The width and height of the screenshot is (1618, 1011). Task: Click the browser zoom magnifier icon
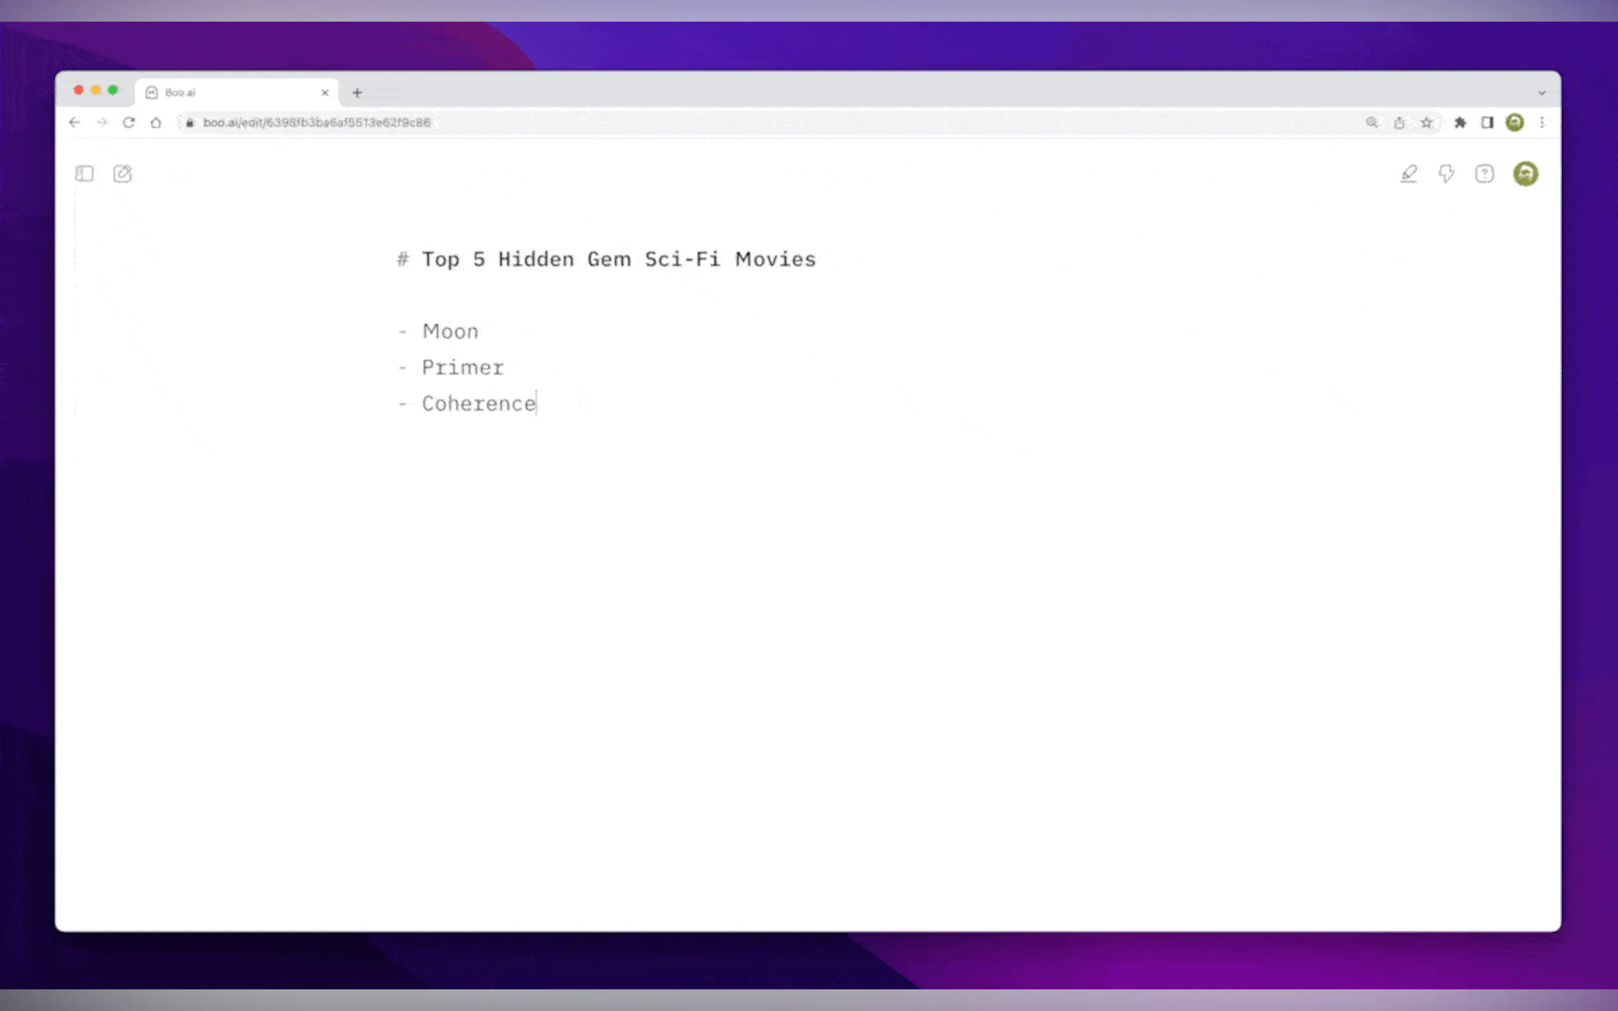pyautogui.click(x=1372, y=122)
